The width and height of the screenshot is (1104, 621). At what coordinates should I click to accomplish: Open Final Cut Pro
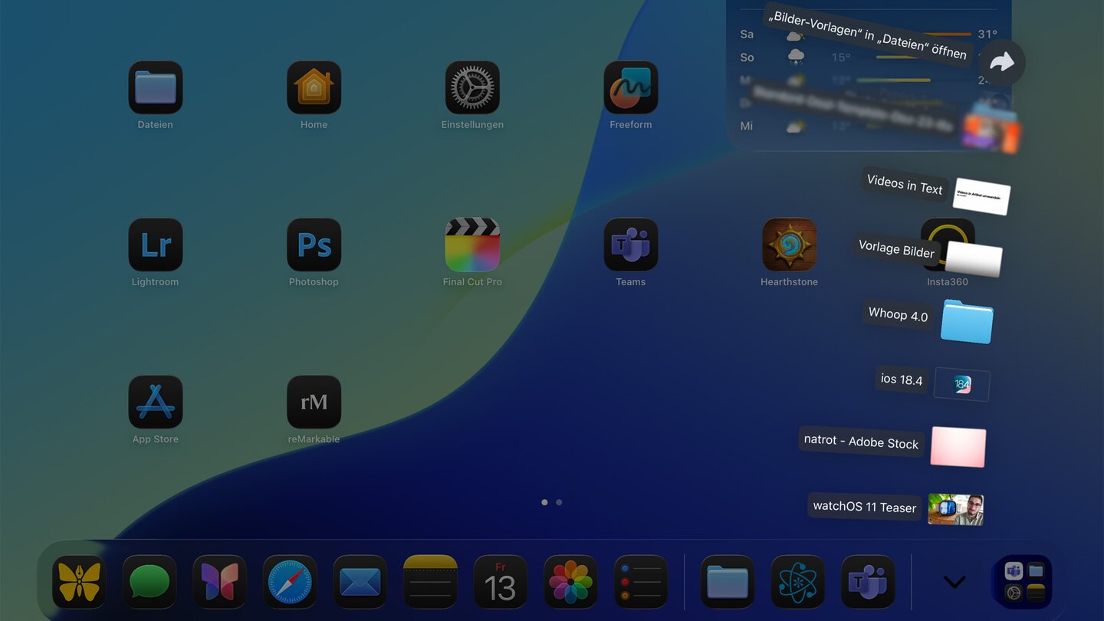472,245
